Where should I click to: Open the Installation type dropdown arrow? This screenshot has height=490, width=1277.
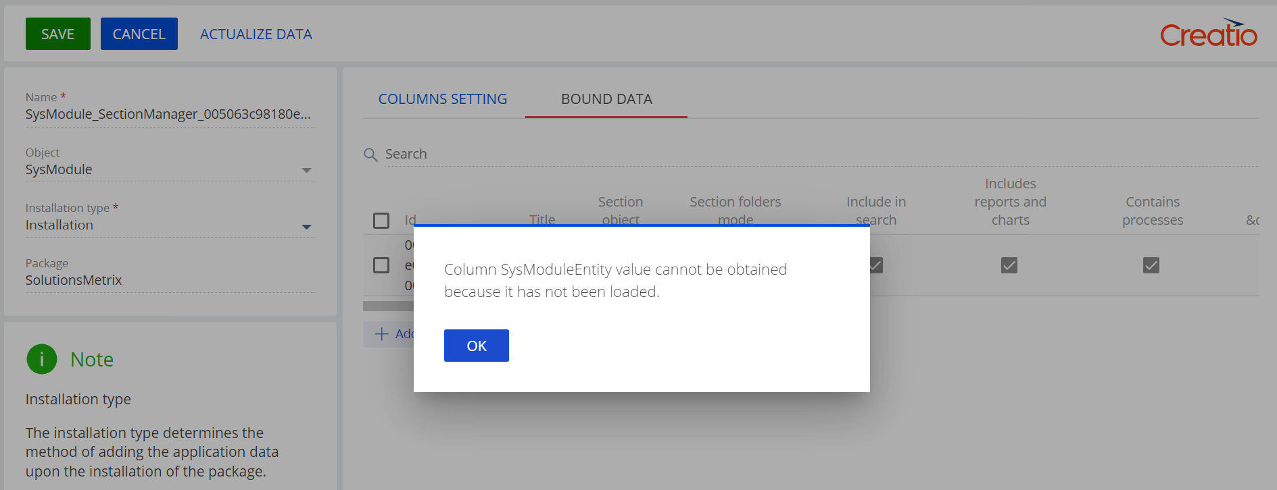pos(306,227)
